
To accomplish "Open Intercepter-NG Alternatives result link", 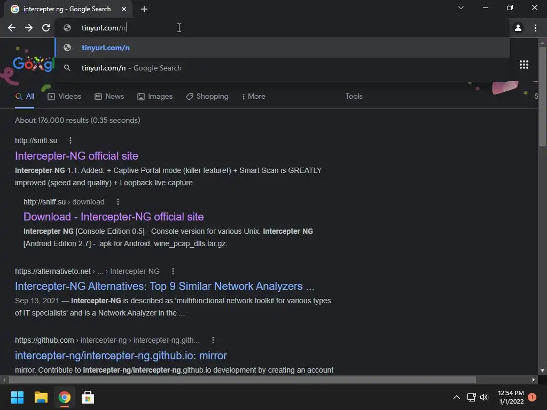I will pyautogui.click(x=165, y=286).
